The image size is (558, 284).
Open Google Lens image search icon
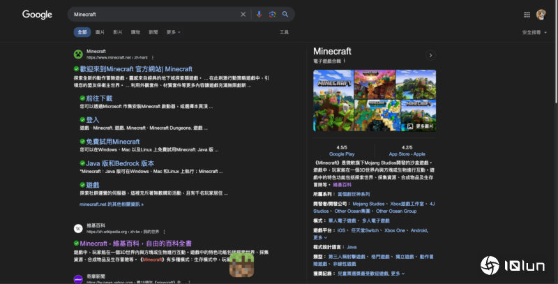pos(272,14)
